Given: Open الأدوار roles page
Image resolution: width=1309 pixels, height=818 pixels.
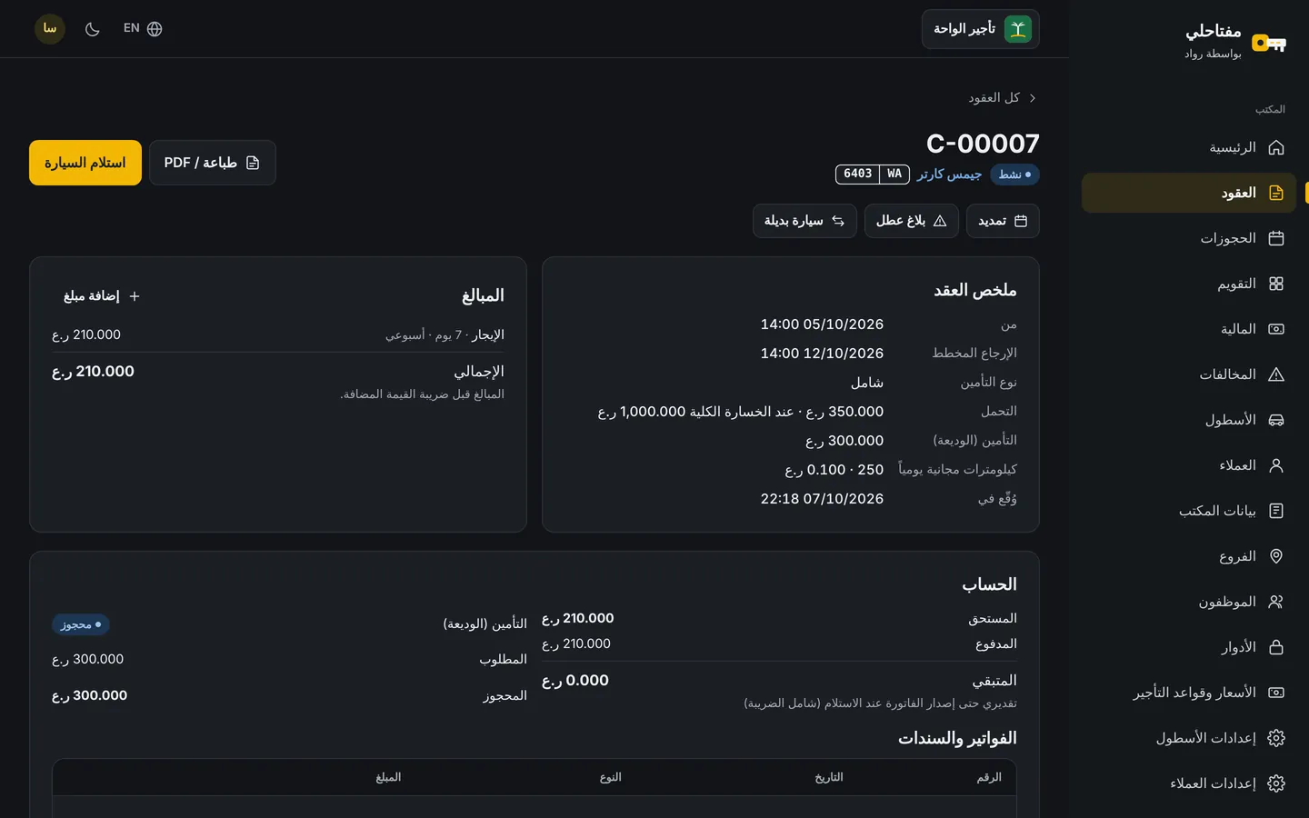Looking at the screenshot, I should click(x=1189, y=647).
